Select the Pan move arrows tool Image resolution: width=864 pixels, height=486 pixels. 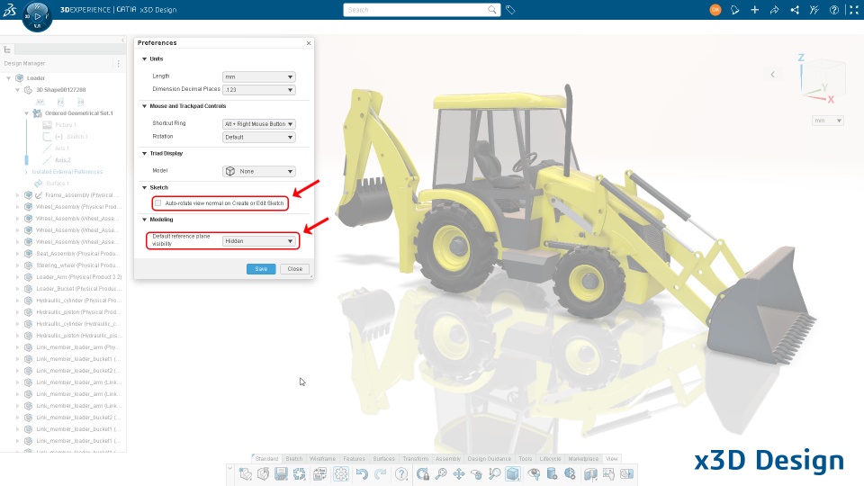tap(458, 474)
